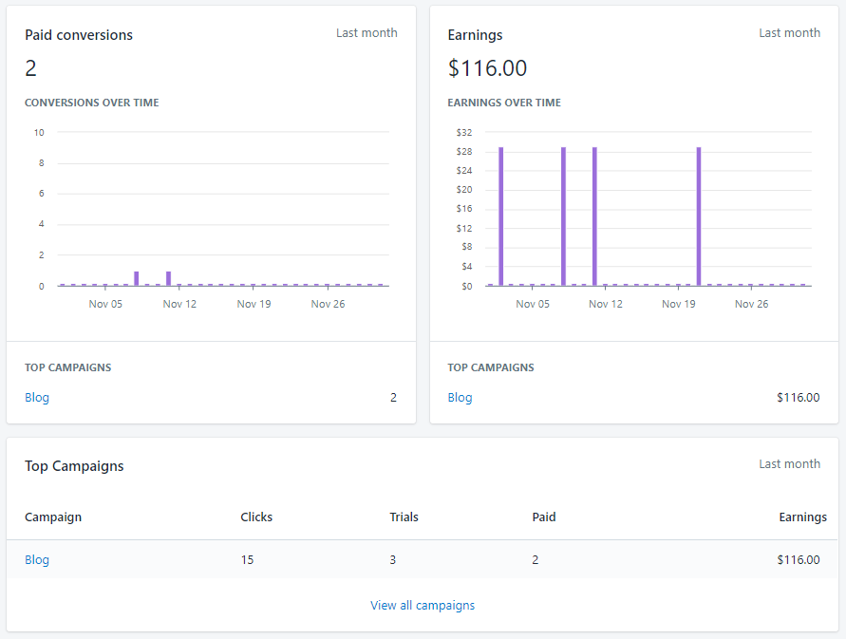Select the Clicks column header

click(x=256, y=517)
